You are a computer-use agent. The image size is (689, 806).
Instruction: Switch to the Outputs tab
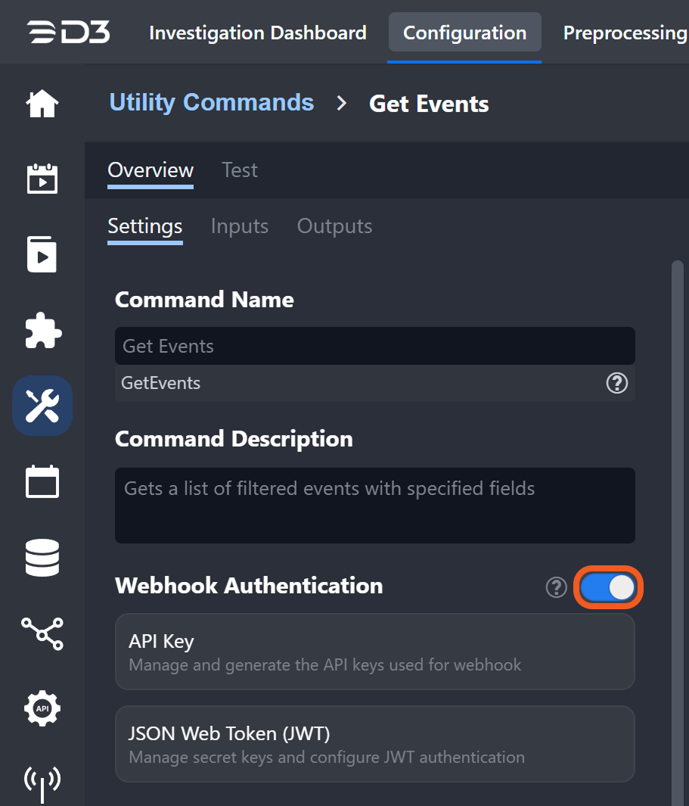334,226
